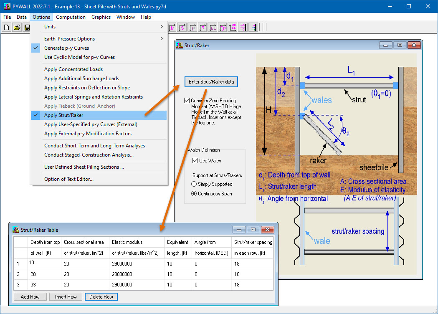Click the P soil pressure plot icon
This screenshot has width=438, height=314.
(192, 27)
